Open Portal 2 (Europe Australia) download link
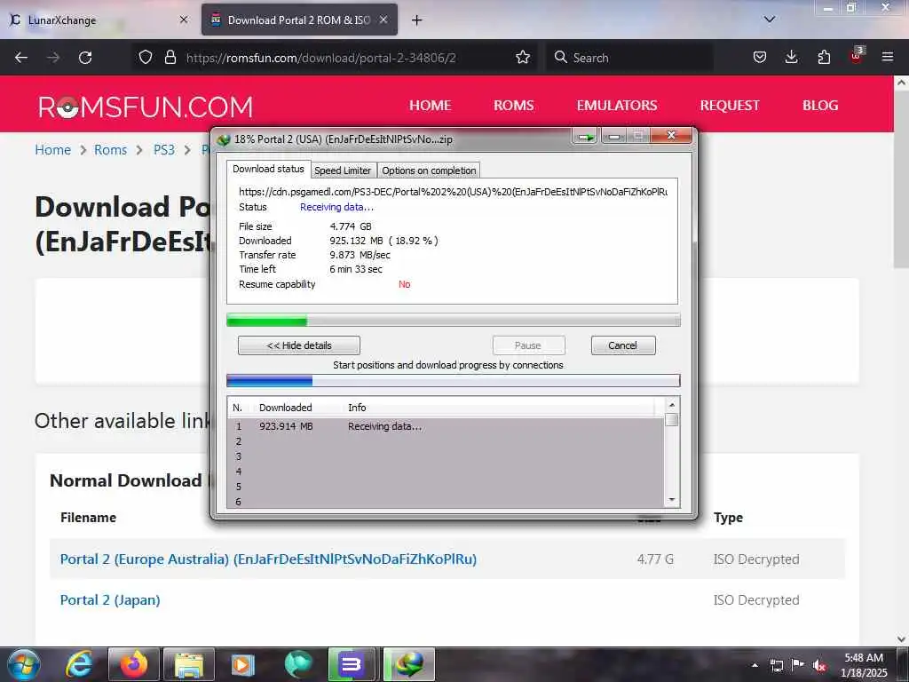The image size is (909, 682). pos(268,559)
